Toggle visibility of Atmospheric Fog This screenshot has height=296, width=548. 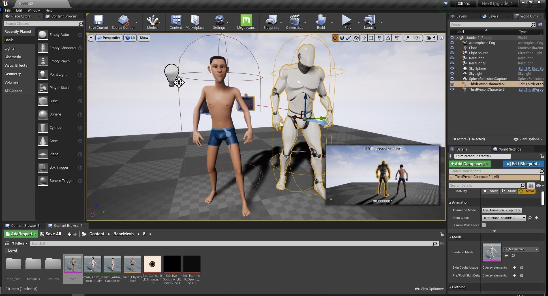(452, 43)
